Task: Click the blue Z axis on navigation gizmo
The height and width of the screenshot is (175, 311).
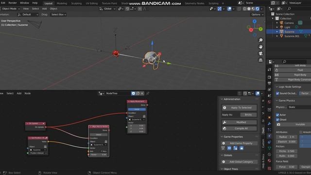Action: tap(255, 21)
